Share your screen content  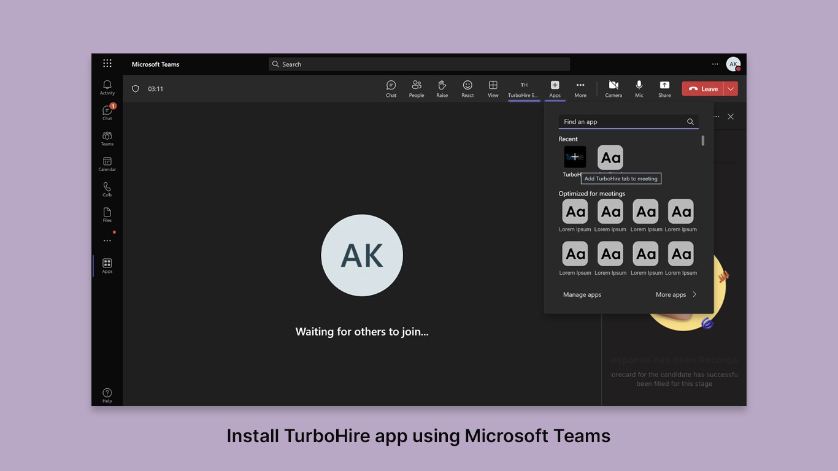click(664, 89)
